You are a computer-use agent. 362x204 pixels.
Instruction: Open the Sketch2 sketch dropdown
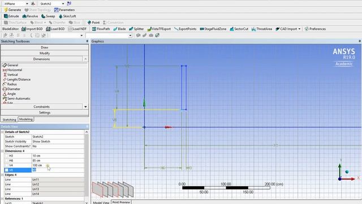[x=63, y=4]
